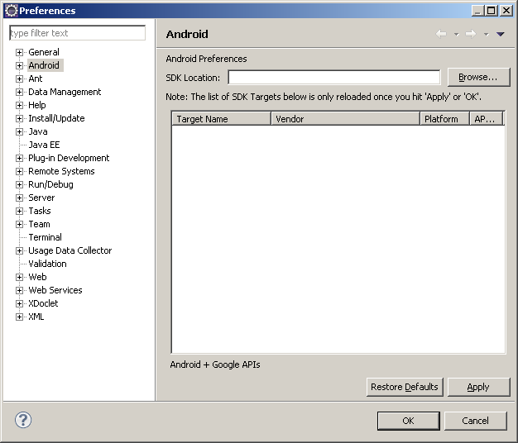The height and width of the screenshot is (443, 518).
Task: Click the Preferences gear icon in title bar
Action: pos(12,11)
